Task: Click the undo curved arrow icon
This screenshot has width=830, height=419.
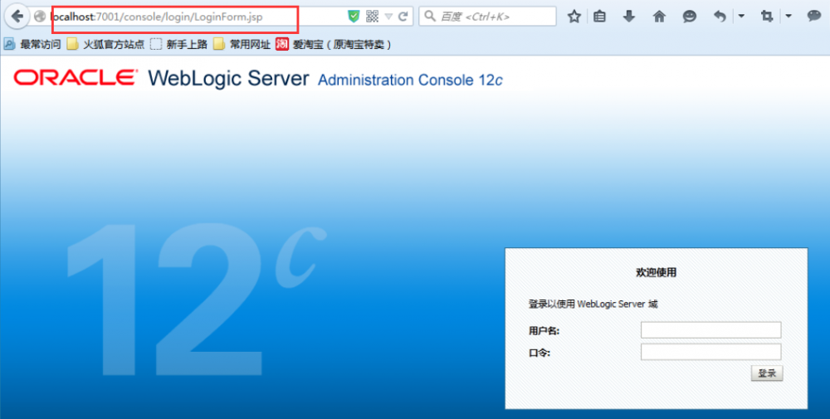Action: pyautogui.click(x=720, y=17)
